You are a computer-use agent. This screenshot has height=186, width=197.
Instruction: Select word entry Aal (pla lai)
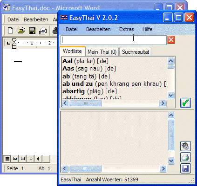[85, 61]
